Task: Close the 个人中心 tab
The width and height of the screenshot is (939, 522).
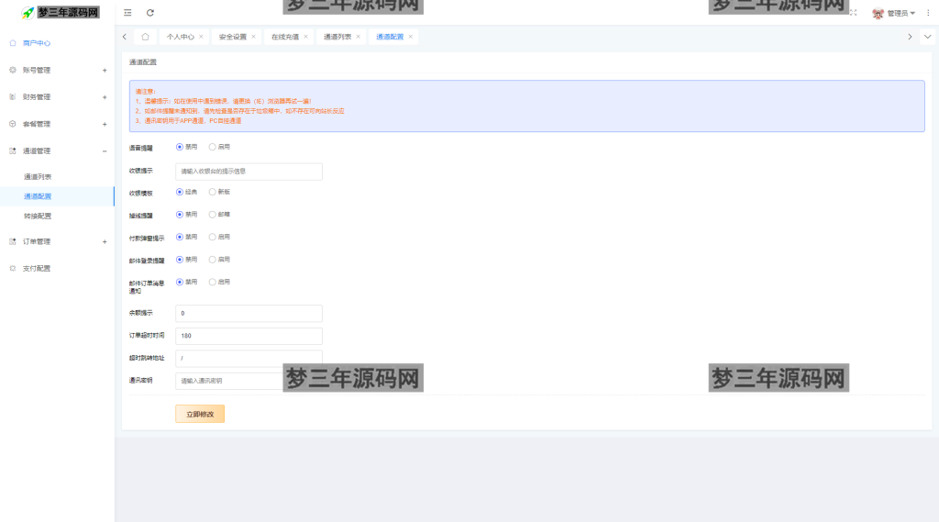Action: click(201, 37)
